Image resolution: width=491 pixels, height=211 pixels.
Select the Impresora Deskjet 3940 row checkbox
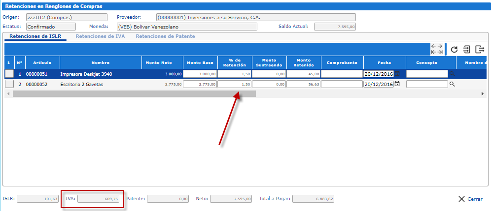coord(9,74)
